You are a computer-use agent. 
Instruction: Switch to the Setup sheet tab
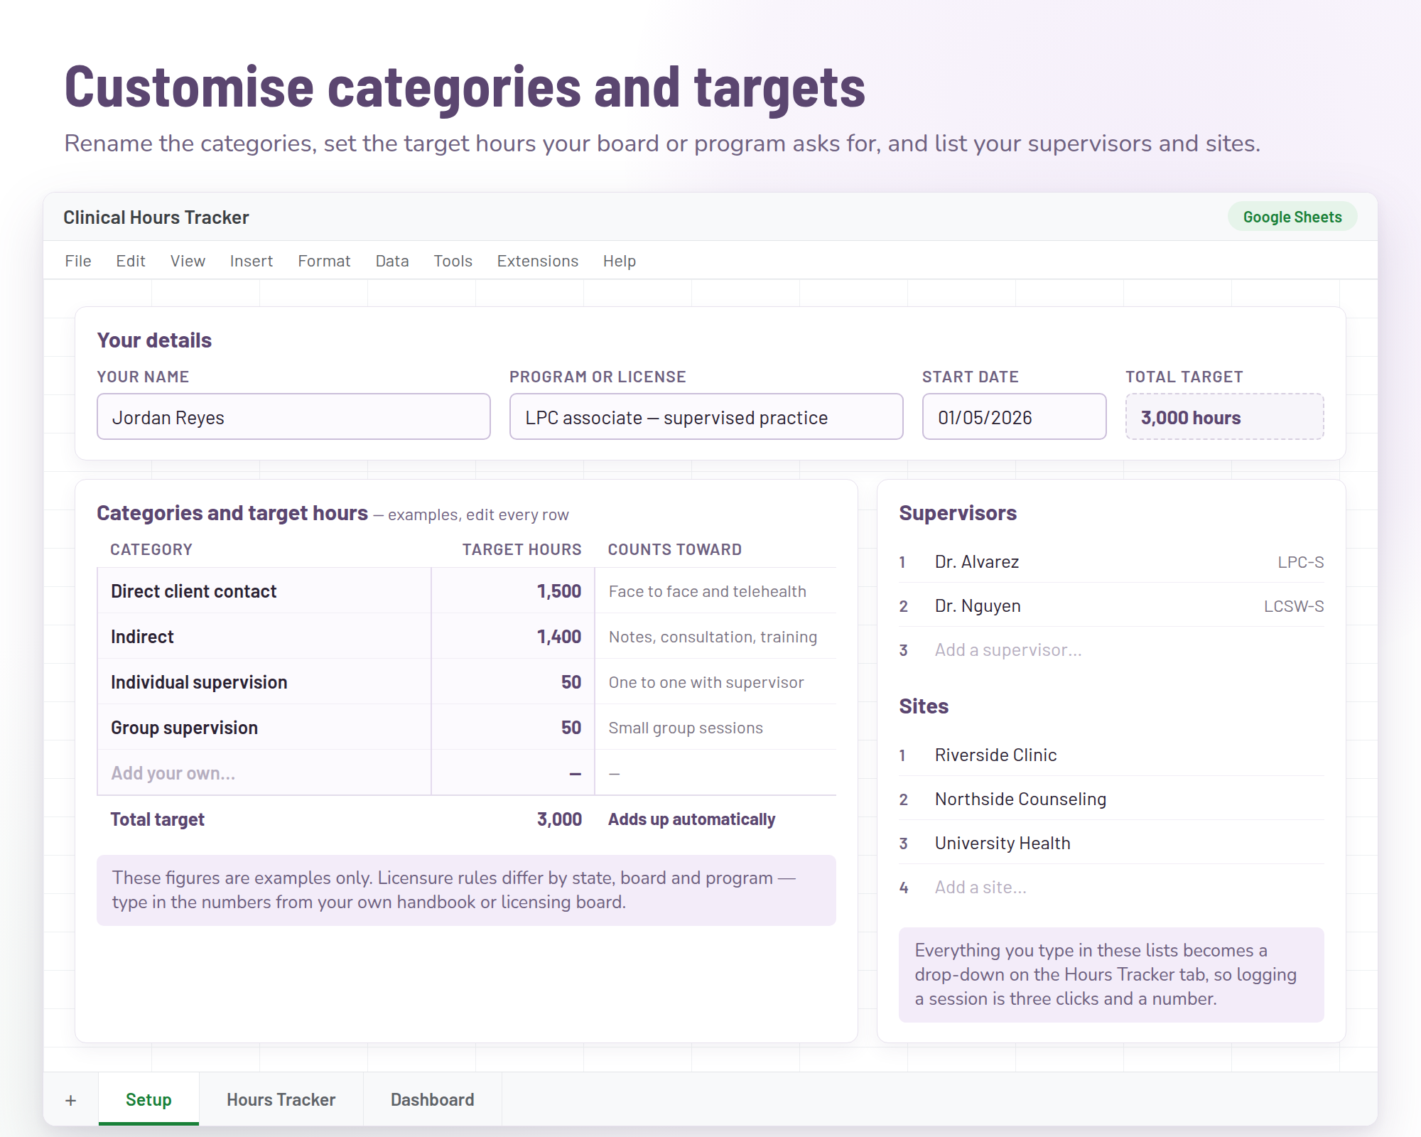pyautogui.click(x=148, y=1099)
